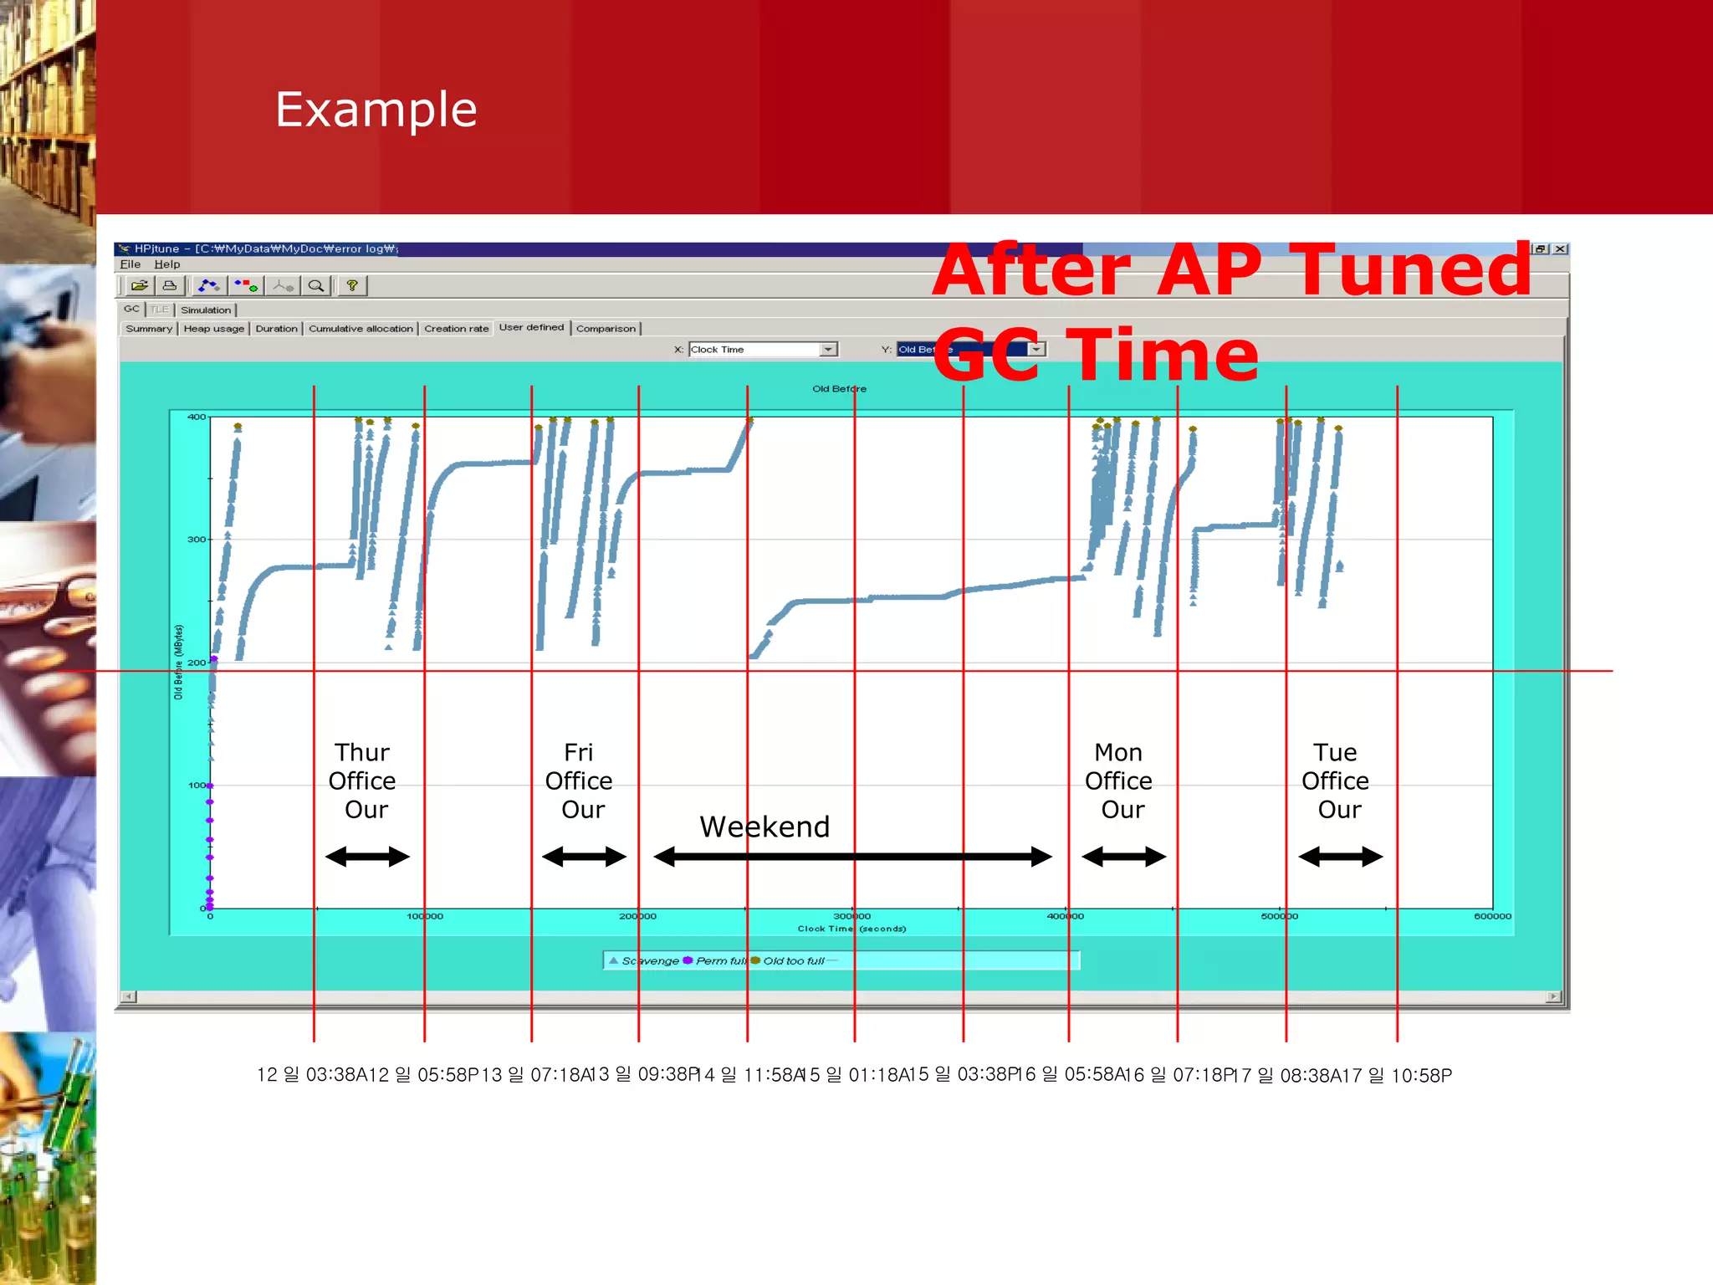
Task: Click the yellow question mark help icon
Action: click(352, 286)
